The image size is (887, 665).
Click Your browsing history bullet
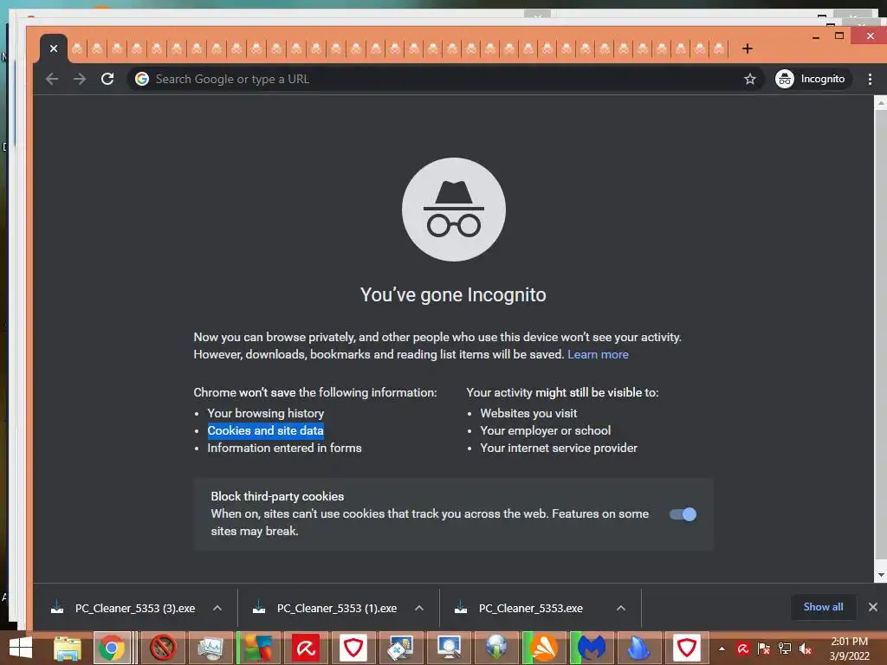[x=266, y=413]
